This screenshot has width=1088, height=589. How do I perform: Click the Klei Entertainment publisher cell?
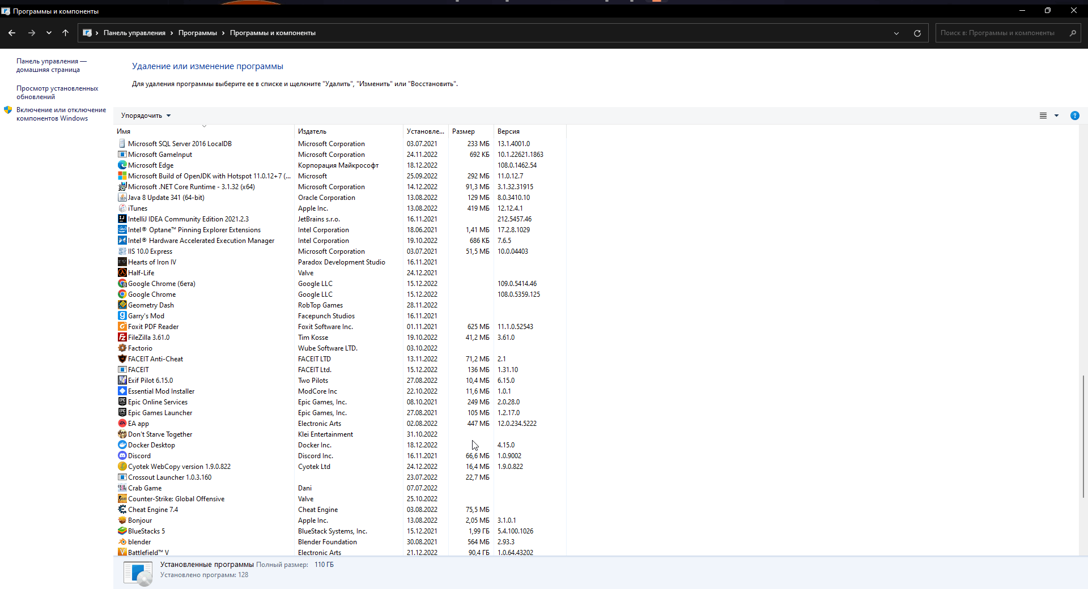click(325, 434)
